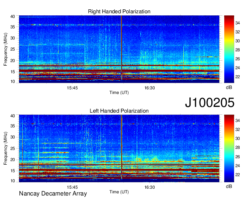Click the 25 MHz tick on top plot

(13, 49)
